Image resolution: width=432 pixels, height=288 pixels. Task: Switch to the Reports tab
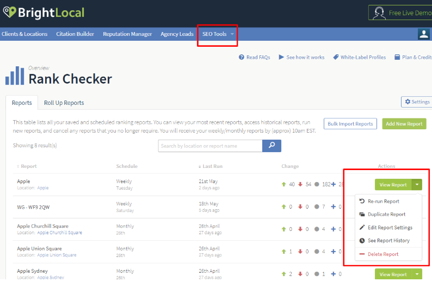pyautogui.click(x=22, y=103)
